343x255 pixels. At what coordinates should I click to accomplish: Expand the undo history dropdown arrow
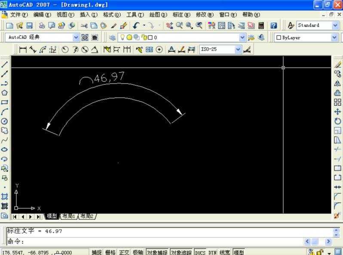pos(144,26)
